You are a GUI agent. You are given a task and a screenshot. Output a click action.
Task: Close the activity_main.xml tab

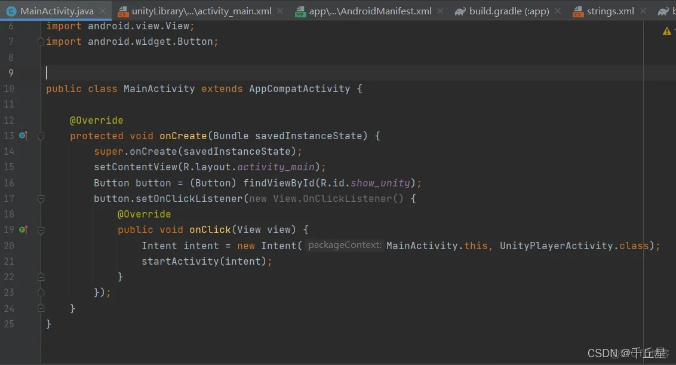(280, 11)
